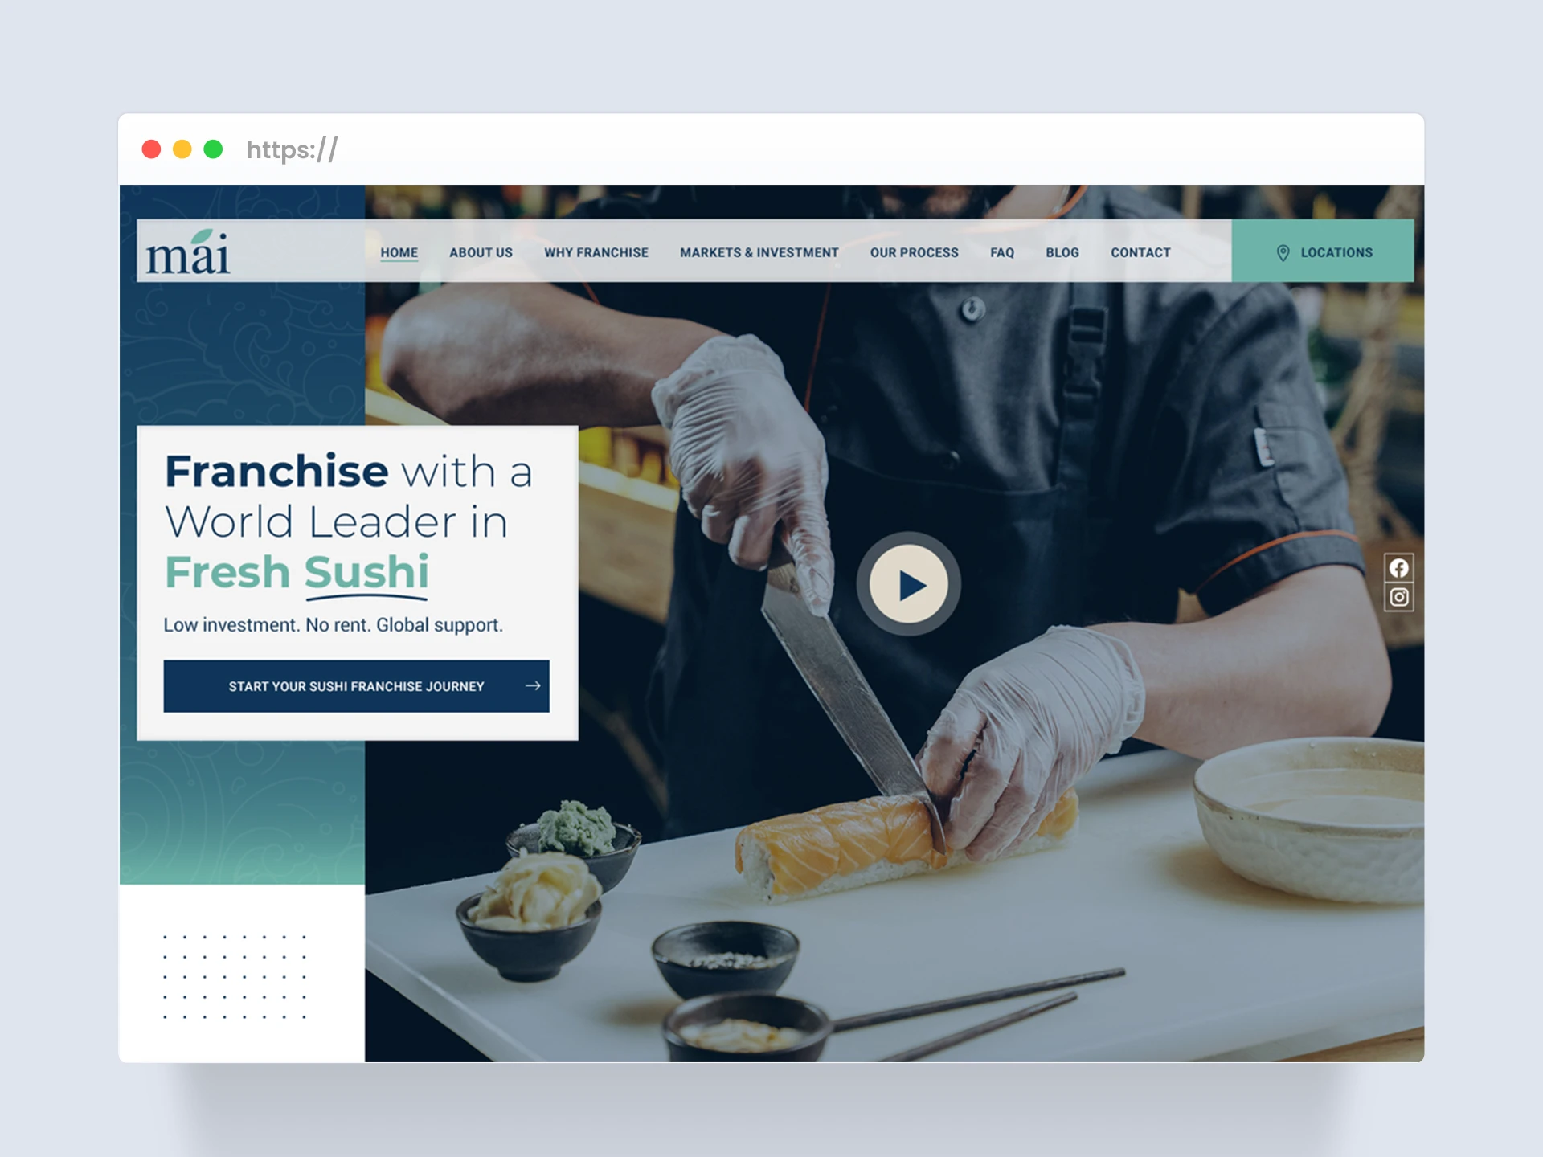Click the https:// address bar

point(293,150)
